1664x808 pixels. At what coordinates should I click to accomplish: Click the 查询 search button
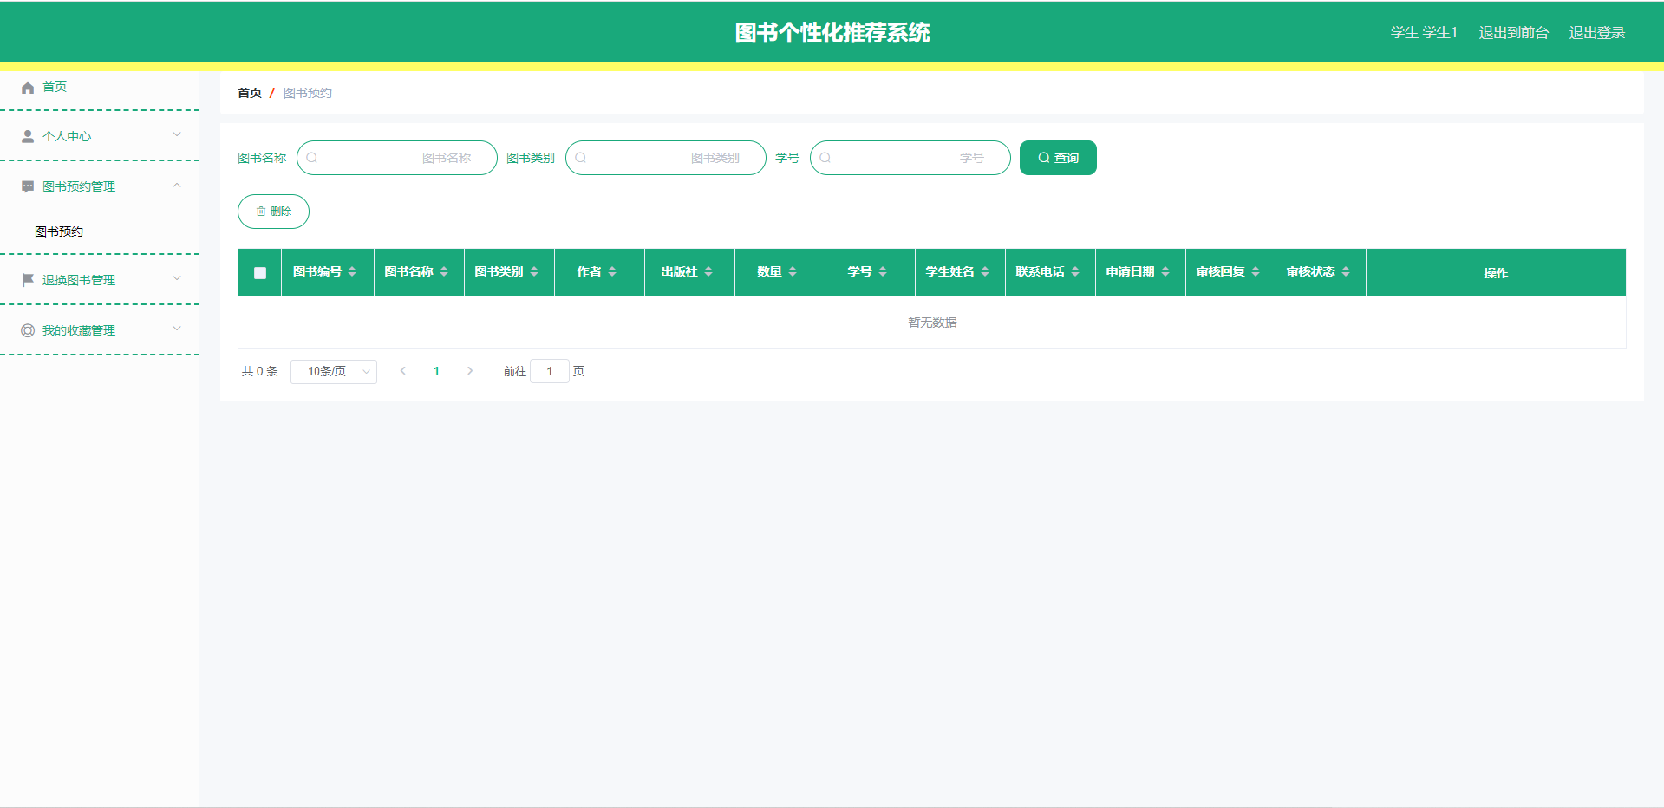(x=1058, y=158)
